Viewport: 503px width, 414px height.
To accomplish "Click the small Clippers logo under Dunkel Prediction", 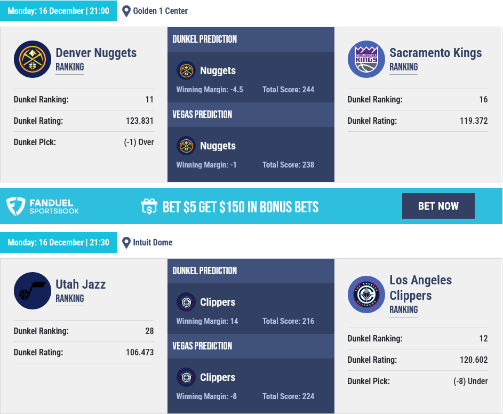I will pos(186,302).
